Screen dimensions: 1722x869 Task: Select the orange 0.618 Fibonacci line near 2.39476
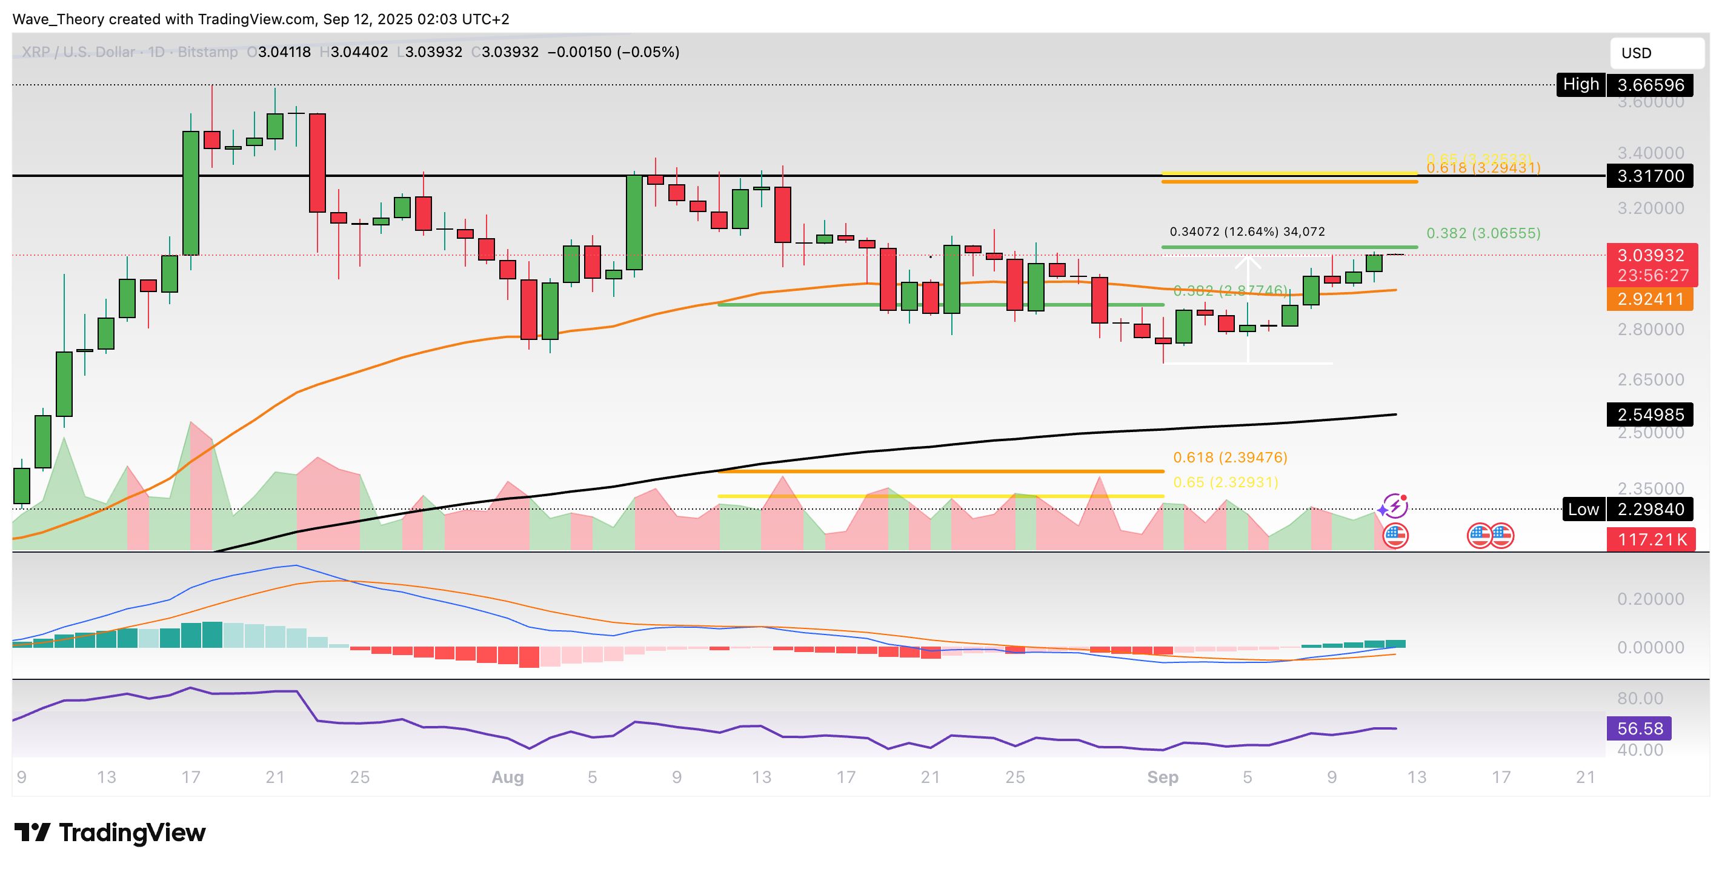[940, 472]
